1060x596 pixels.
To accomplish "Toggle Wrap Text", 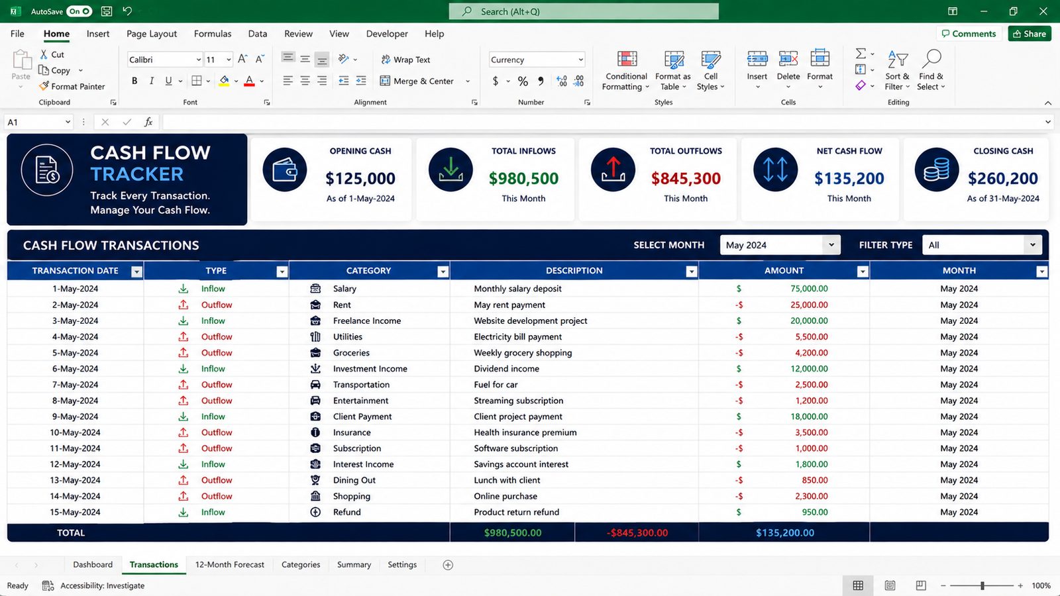I will pyautogui.click(x=405, y=60).
